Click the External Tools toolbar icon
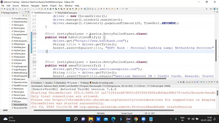219x123 pixels. tap(62, 9)
